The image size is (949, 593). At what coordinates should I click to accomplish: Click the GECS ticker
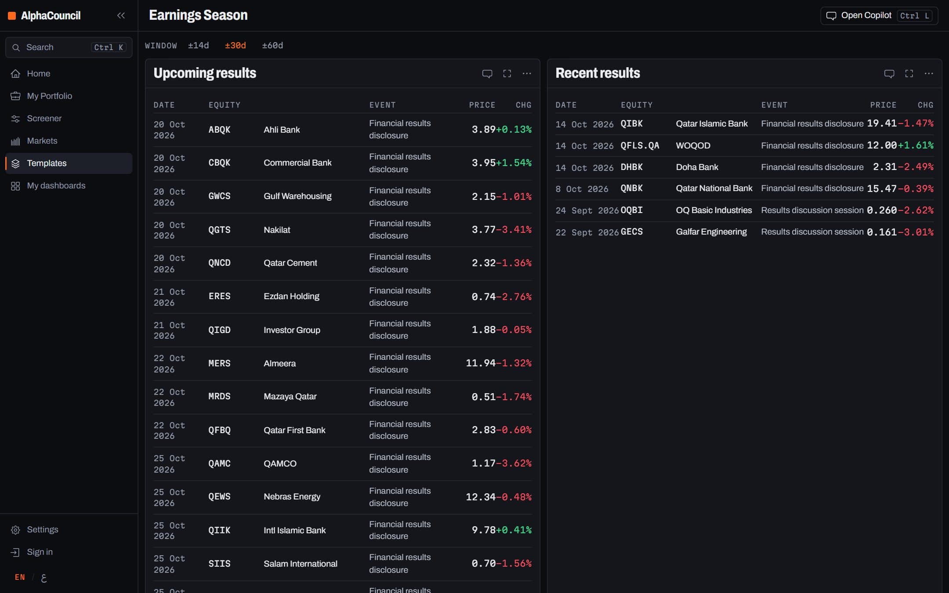[x=631, y=231]
